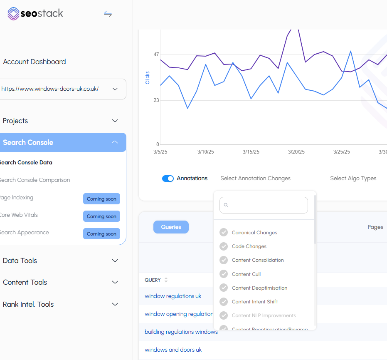Mark the Content Intent Shift option
Screen dimensions: 387x360
tap(224, 302)
